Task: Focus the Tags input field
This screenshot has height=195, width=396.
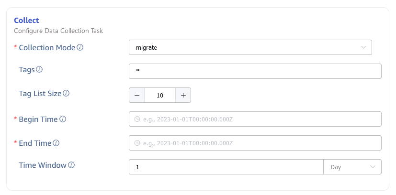Action: (255, 71)
